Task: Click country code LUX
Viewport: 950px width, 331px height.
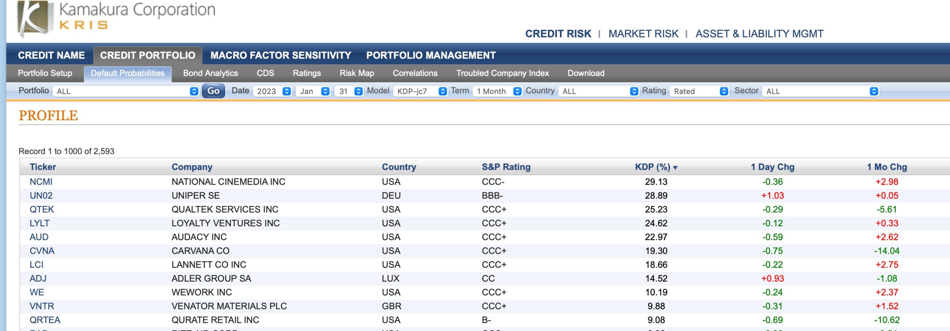Action: 390,278
